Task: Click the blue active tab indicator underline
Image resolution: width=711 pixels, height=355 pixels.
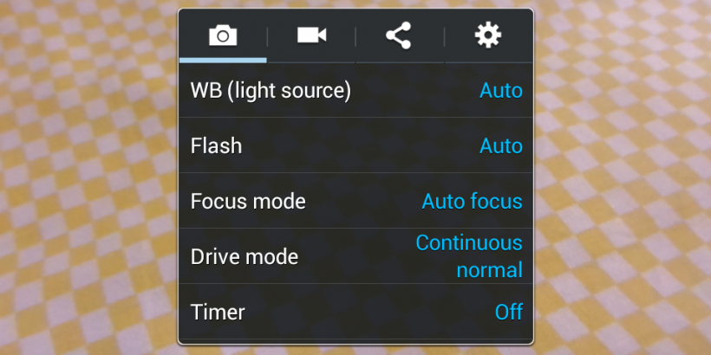Action: click(223, 61)
